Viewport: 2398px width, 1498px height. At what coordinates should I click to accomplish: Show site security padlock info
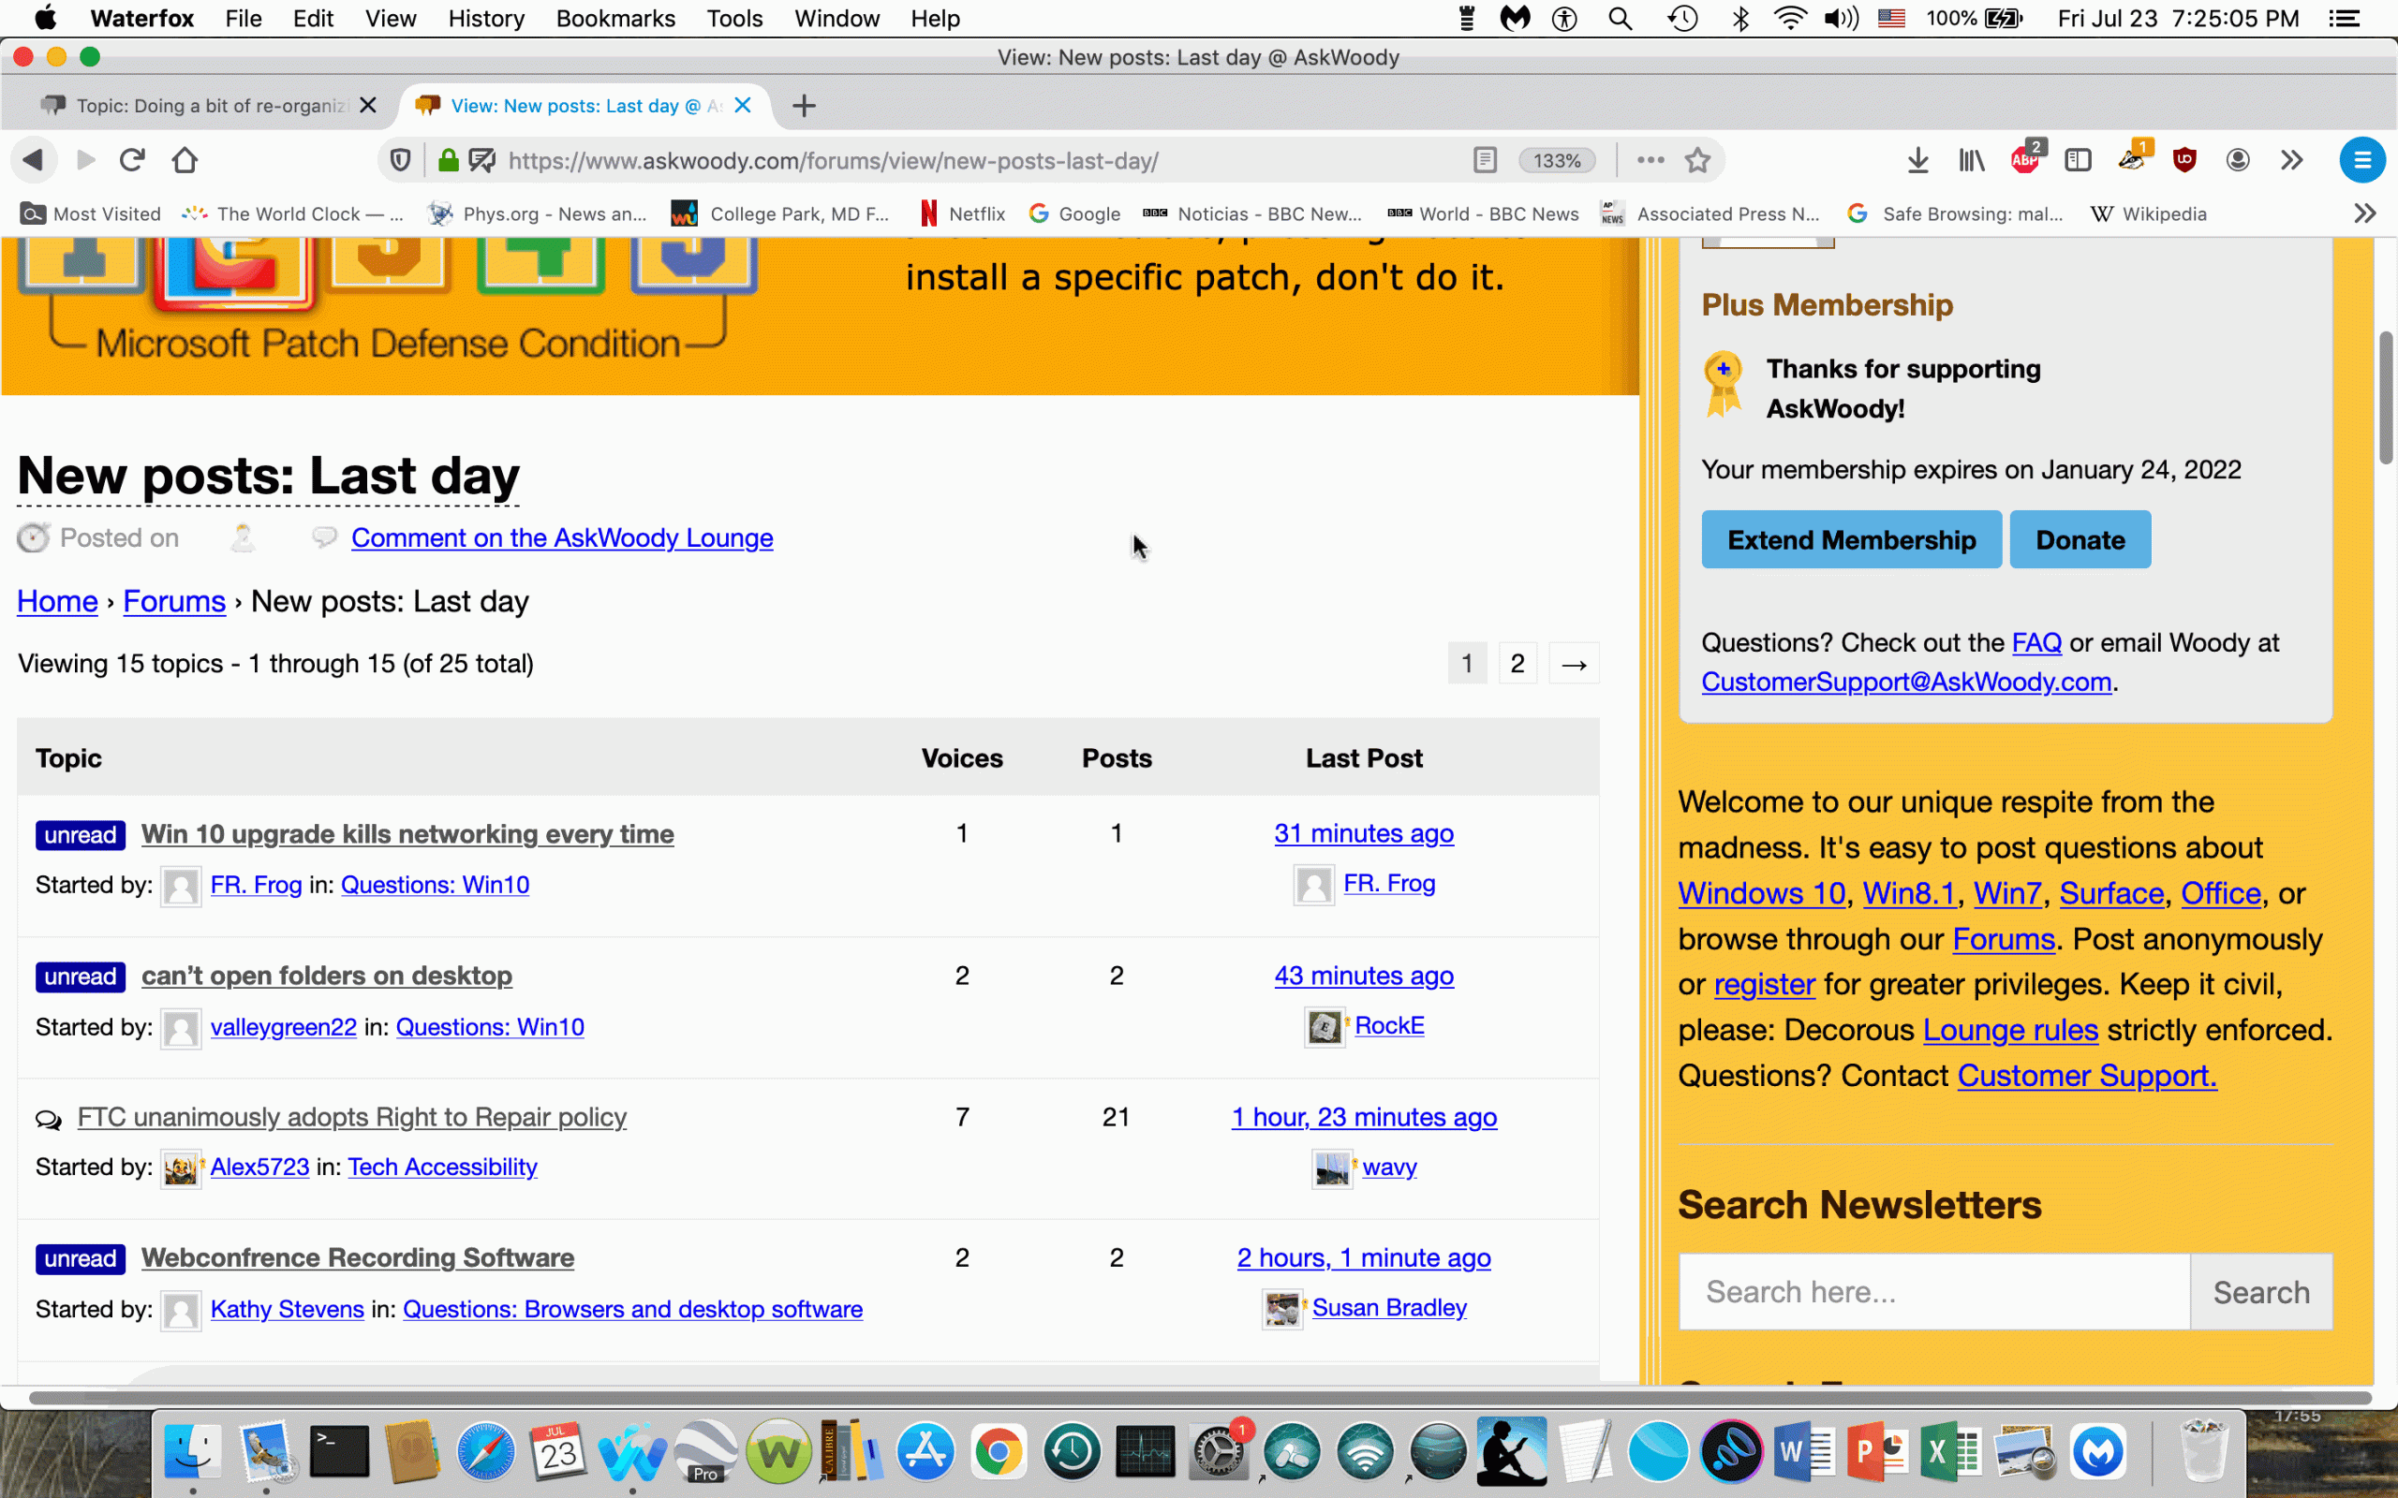point(448,160)
